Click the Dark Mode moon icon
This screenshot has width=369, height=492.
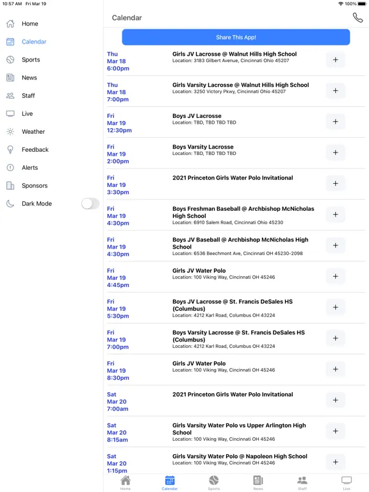pos(10,204)
